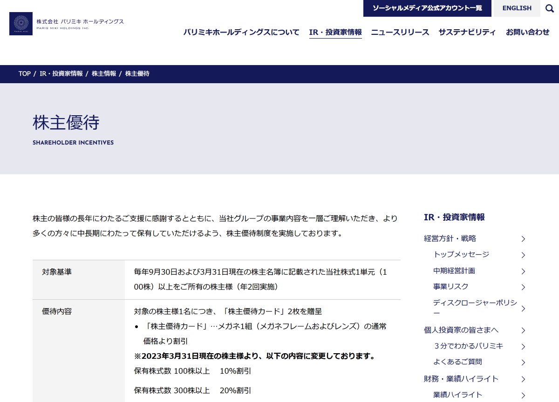This screenshot has height=402, width=559.
Task: Click text 保有株式数 300株以上 20%割引
Action: 193,391
